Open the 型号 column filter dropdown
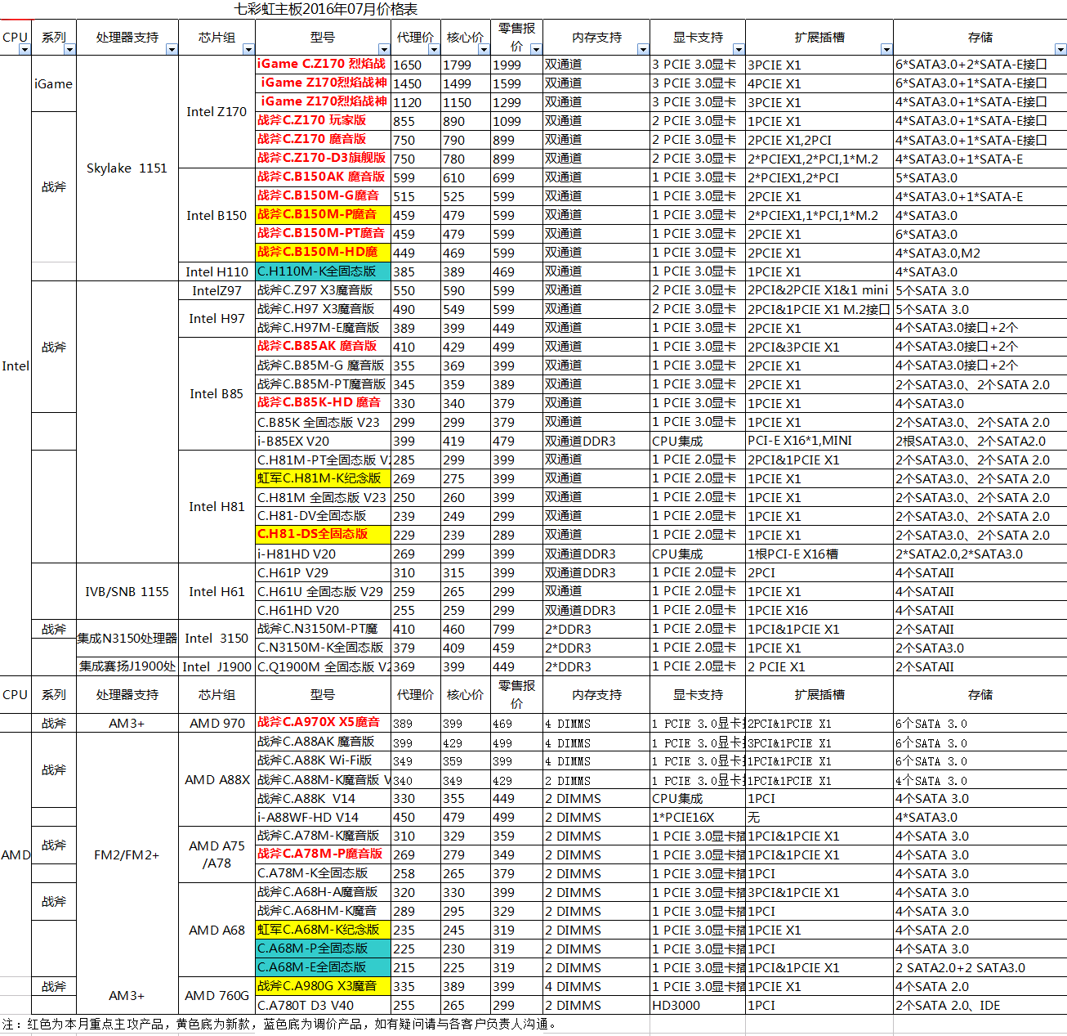 (x=384, y=50)
